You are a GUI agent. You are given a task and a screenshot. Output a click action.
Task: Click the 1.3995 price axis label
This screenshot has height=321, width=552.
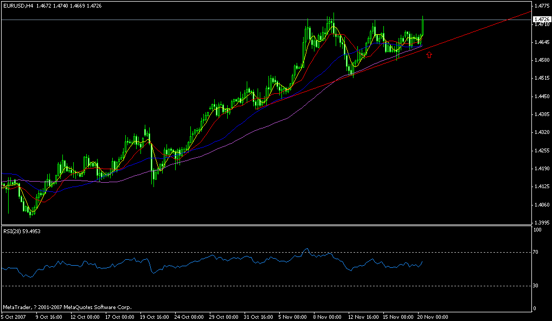click(542, 223)
